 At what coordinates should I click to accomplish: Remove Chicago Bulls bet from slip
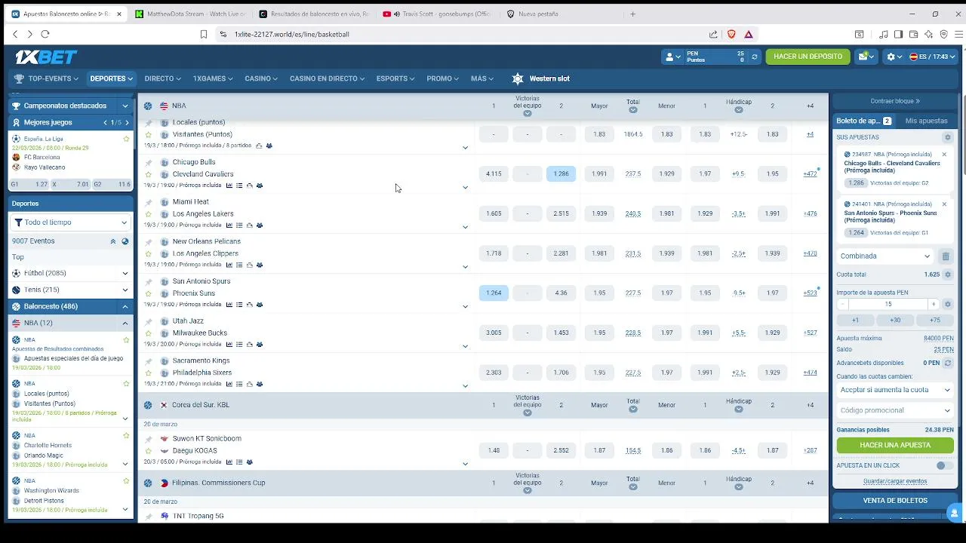(943, 155)
